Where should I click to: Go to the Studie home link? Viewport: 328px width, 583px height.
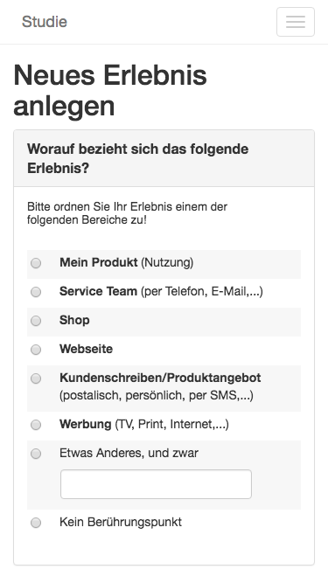[45, 22]
